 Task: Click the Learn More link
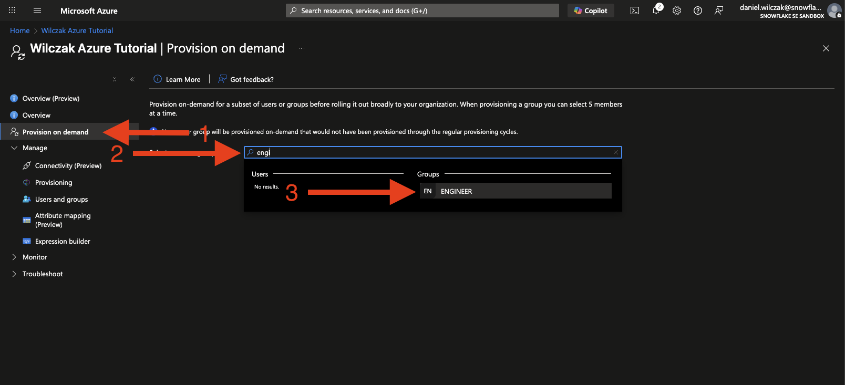point(183,80)
